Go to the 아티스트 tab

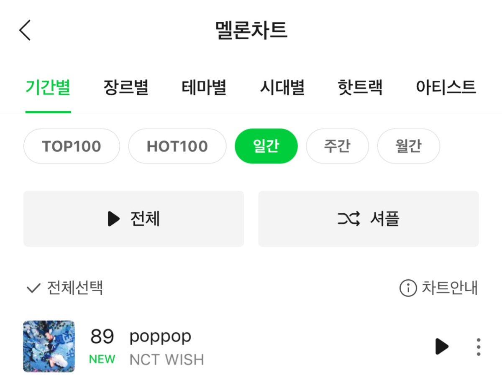[446, 88]
